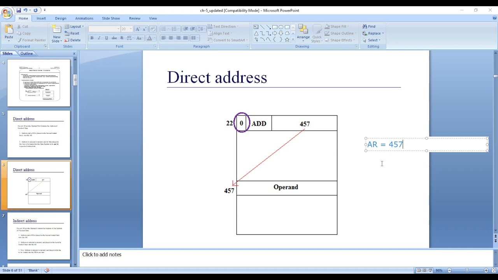Toggle text shadow
This screenshot has width=498, height=280.
tap(122, 38)
